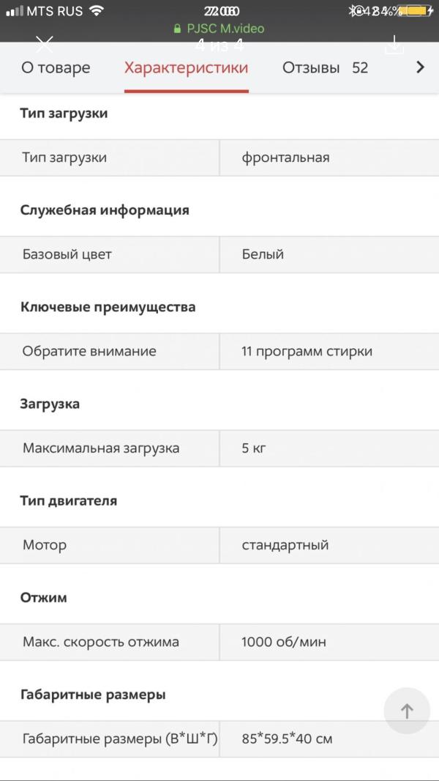
Task: Tap the scroll-to-top arrow button
Action: [x=407, y=711]
